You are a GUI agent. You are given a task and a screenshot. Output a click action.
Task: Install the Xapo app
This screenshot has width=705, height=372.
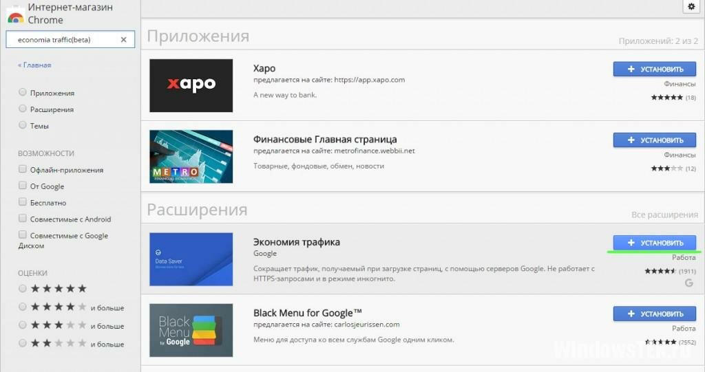tap(655, 69)
